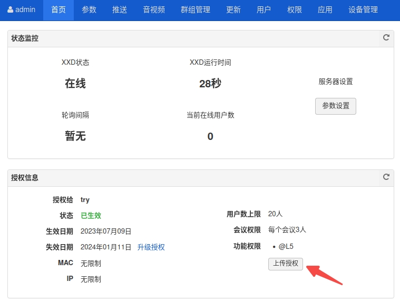Click the 功能权限 label
Screen dimensions: 400x302
(x=247, y=246)
